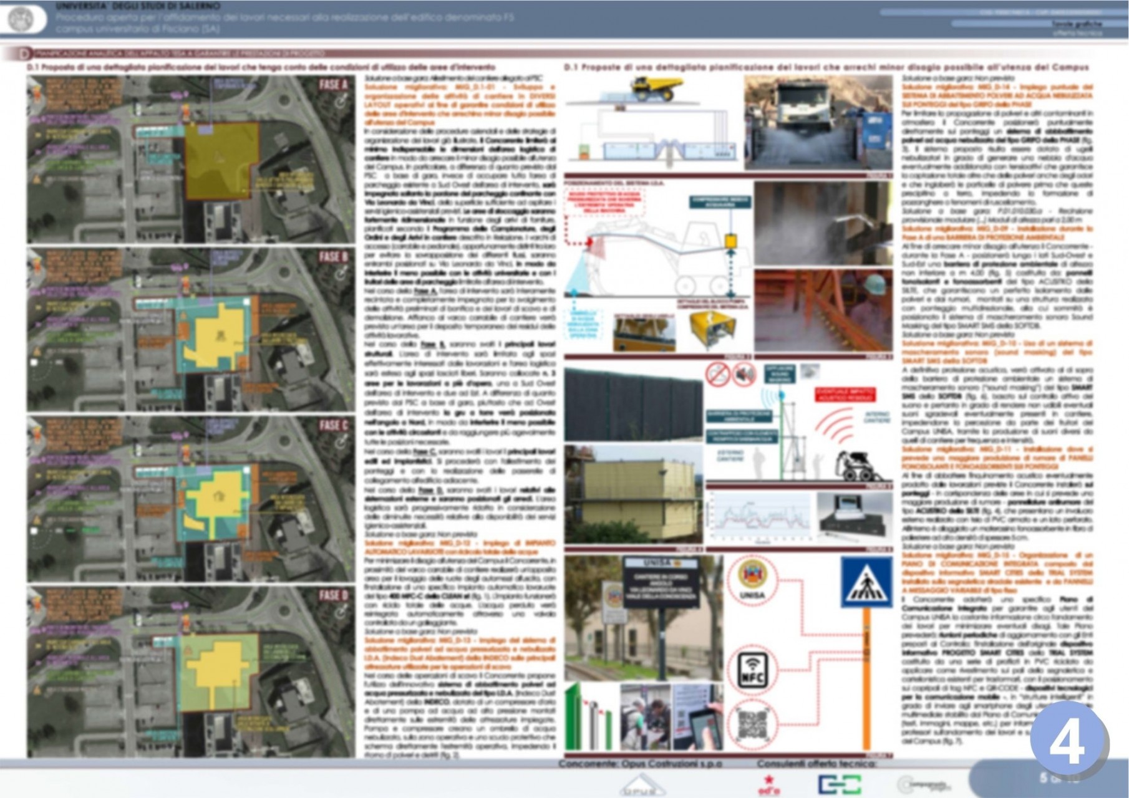Click the blue circle number 4 badge
The width and height of the screenshot is (1129, 798).
[1067, 742]
